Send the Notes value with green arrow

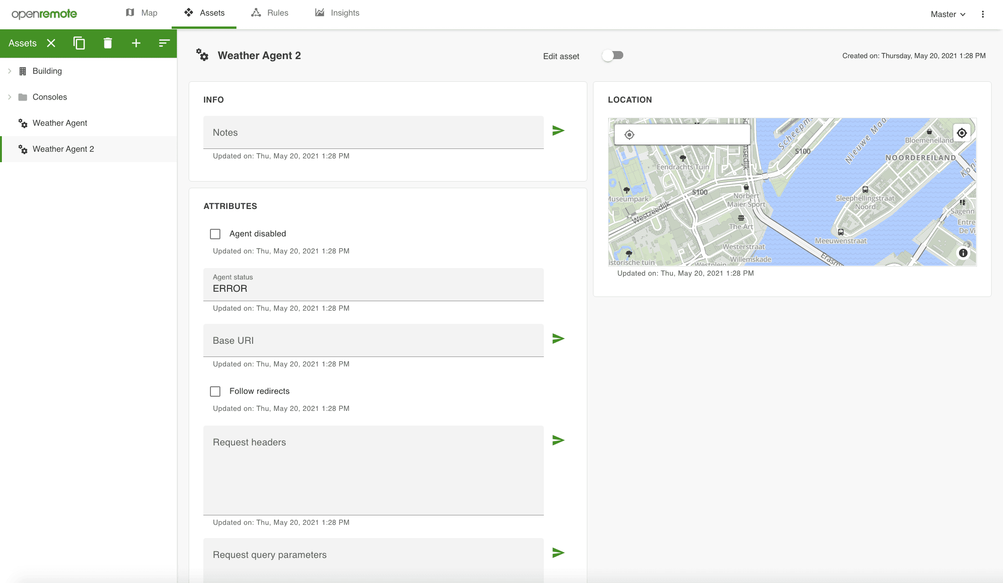click(558, 131)
